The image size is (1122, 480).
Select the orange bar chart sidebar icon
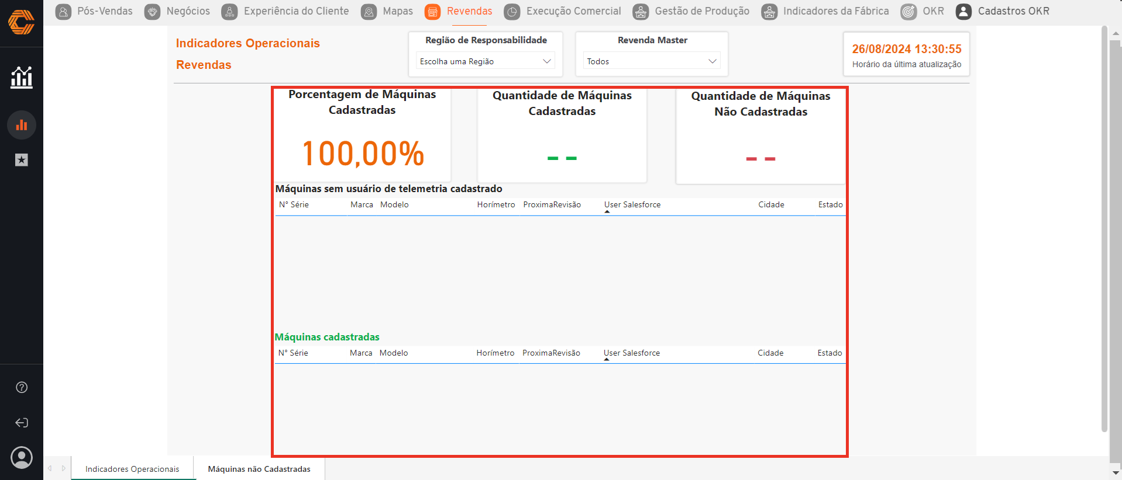(x=22, y=125)
